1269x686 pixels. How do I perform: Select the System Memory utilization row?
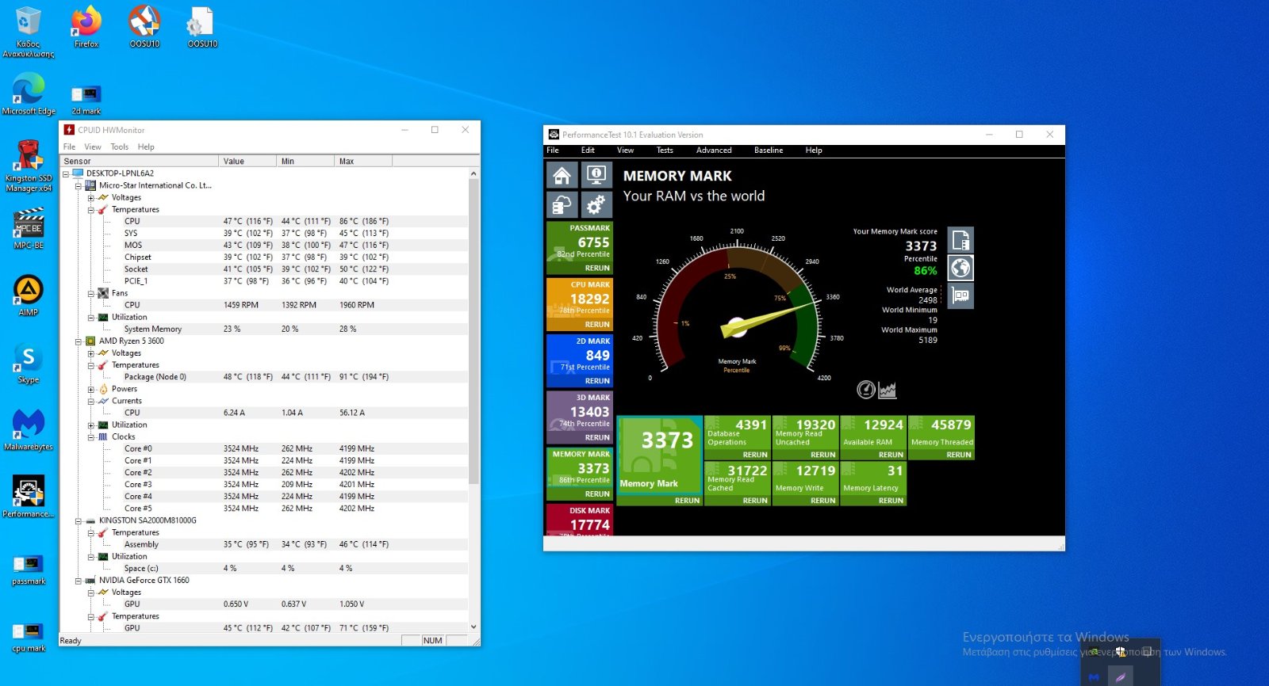[x=264, y=330]
